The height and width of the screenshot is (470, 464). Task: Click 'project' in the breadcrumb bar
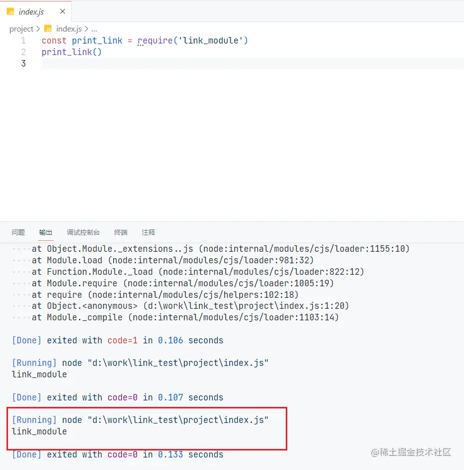[21, 29]
